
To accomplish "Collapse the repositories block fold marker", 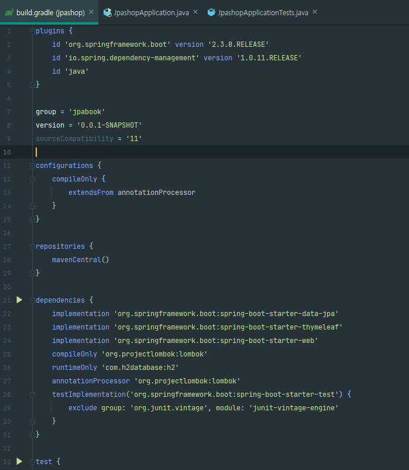I will click(32, 246).
